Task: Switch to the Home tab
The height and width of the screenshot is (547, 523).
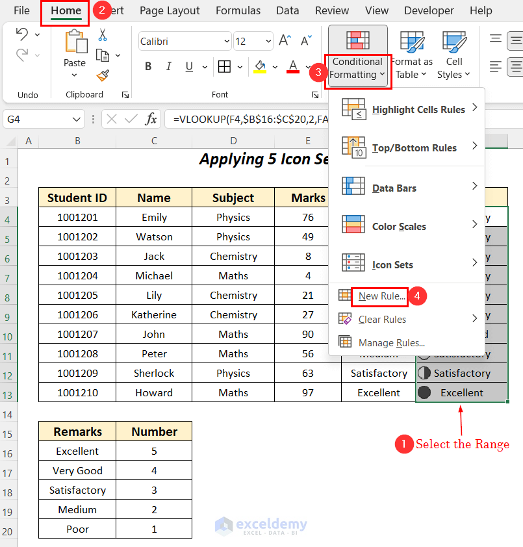Action: 66,10
